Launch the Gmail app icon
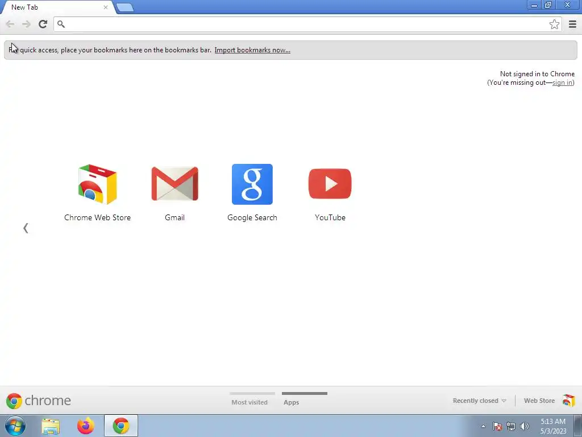Screen dimensions: 582x437 coord(175,184)
